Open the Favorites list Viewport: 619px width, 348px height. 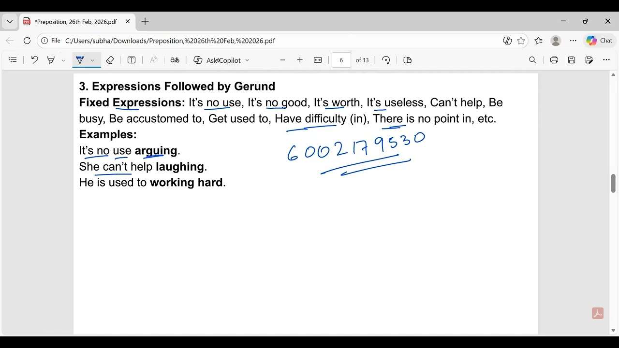(x=538, y=41)
